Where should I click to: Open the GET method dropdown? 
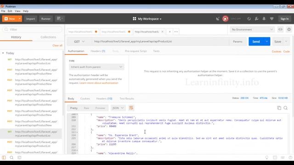point(79,42)
